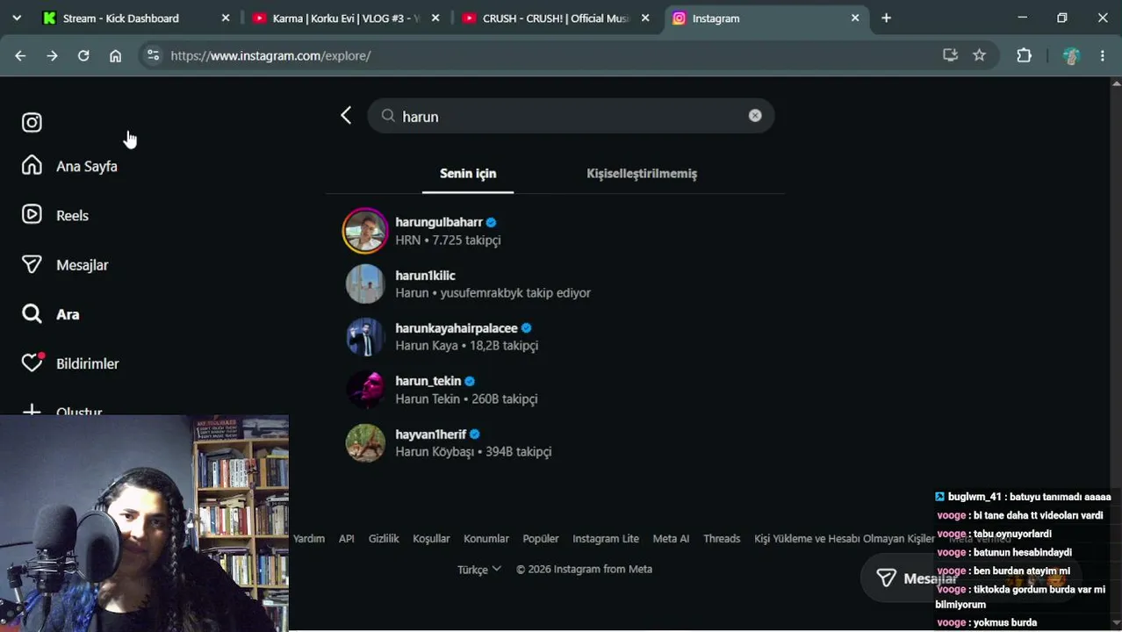
Task: Open Ana Sayfa home in sidebar
Action: [70, 166]
